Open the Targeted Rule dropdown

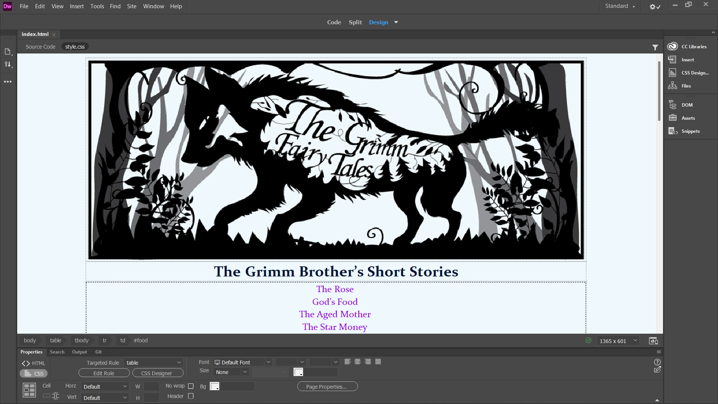pyautogui.click(x=153, y=362)
